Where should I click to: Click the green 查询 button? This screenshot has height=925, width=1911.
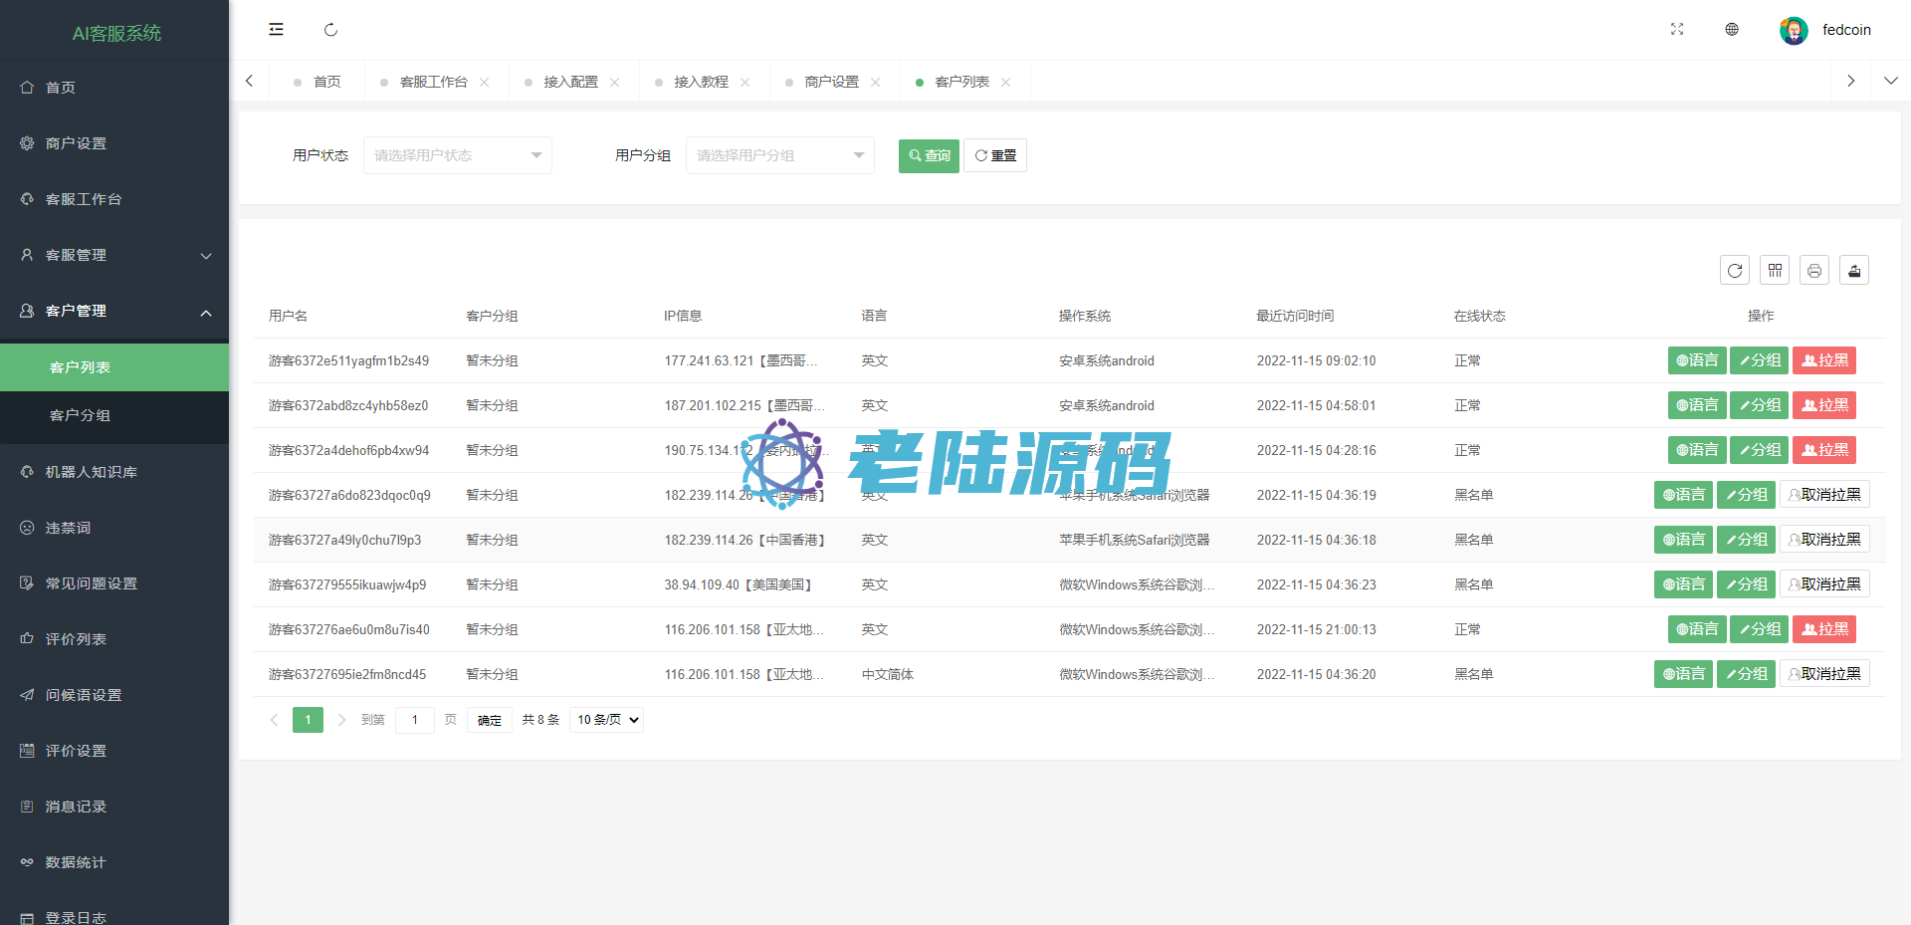coord(929,156)
